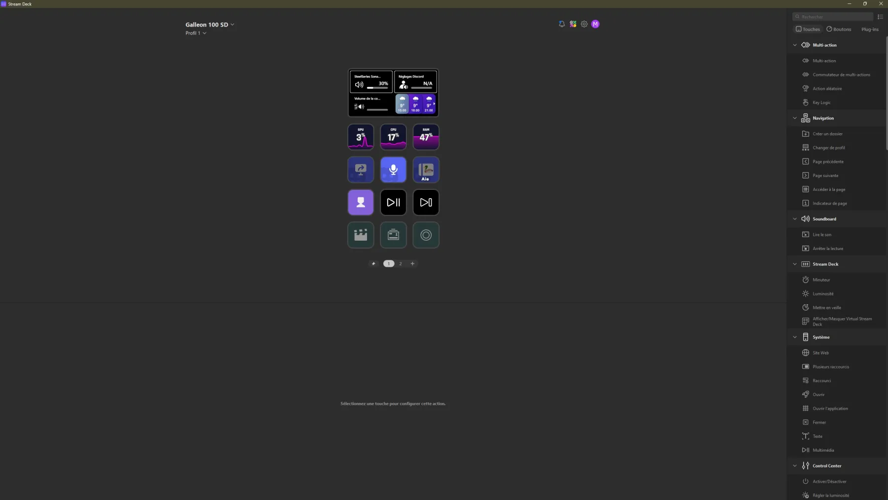
Task: Select the CPU usage monitor key
Action: pyautogui.click(x=393, y=137)
